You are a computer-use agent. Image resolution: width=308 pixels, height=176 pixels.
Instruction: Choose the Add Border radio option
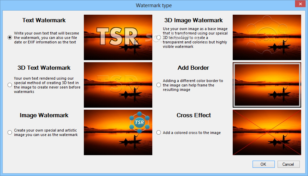coord(158,85)
